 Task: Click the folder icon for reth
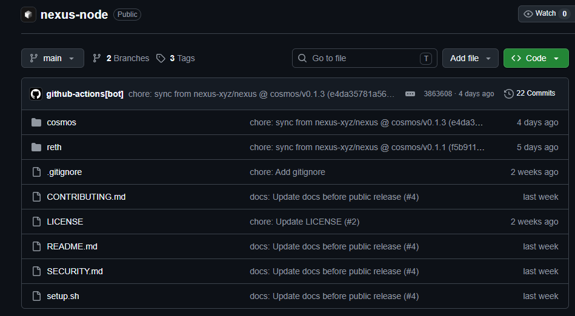click(36, 147)
